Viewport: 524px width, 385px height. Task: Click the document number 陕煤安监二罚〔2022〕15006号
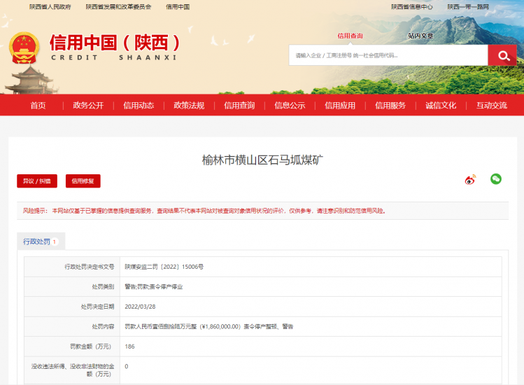point(164,267)
